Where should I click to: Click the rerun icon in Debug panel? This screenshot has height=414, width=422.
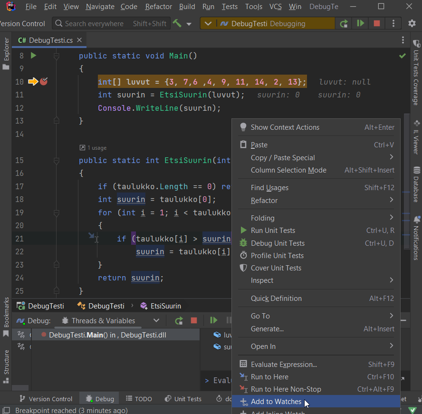[x=179, y=321]
